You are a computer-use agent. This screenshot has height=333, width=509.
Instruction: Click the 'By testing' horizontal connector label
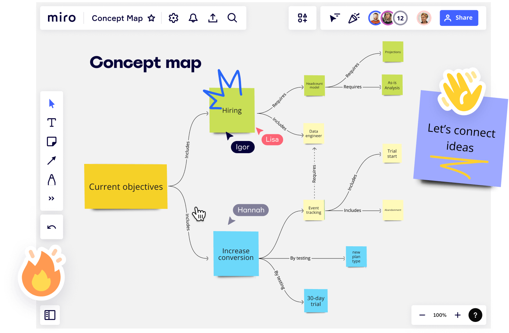click(300, 258)
